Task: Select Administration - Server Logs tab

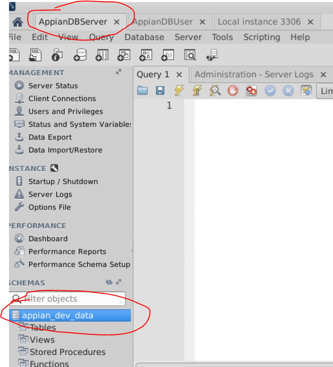Action: [254, 75]
